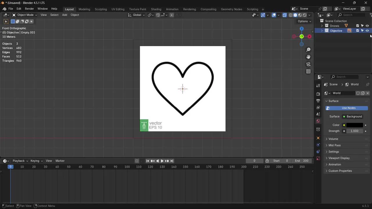The height and width of the screenshot is (209, 372).
Task: Open the Object Mode dropdown
Action: [x=24, y=15]
